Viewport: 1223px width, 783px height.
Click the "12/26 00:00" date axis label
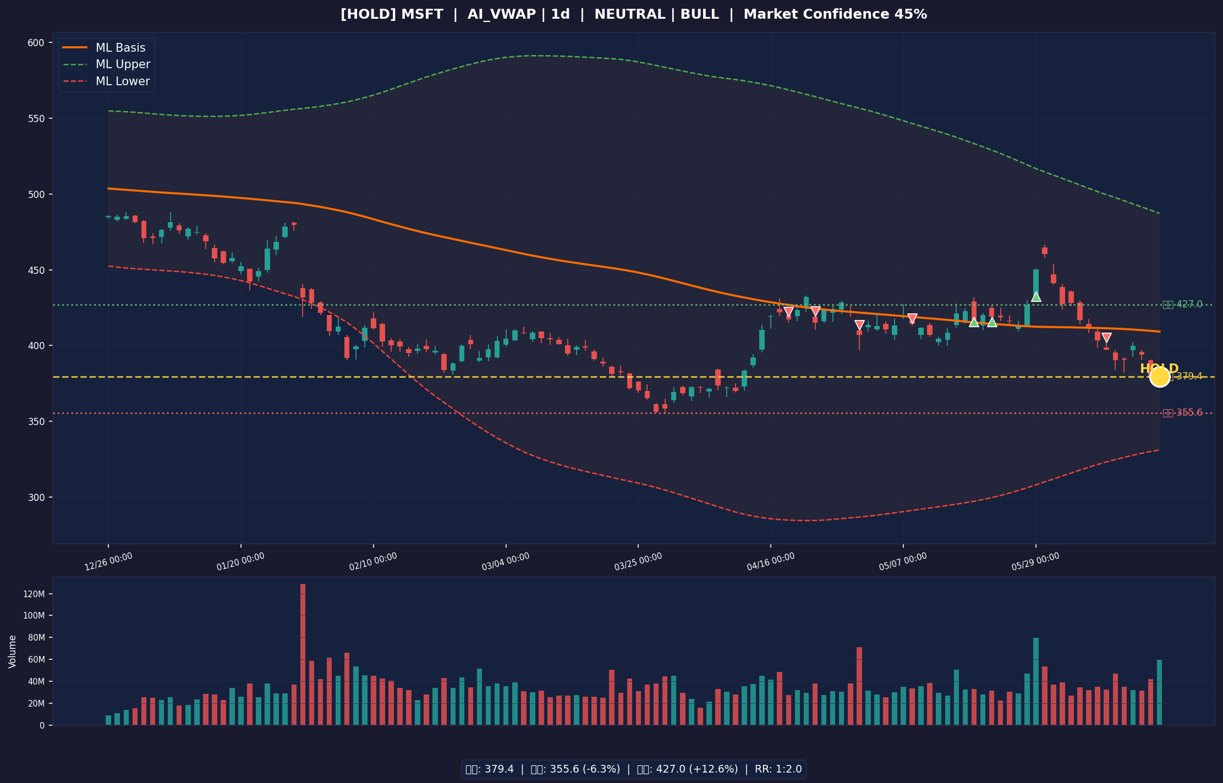pos(108,562)
